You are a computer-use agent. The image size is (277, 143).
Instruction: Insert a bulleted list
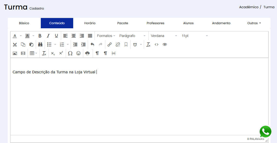tap(49, 44)
